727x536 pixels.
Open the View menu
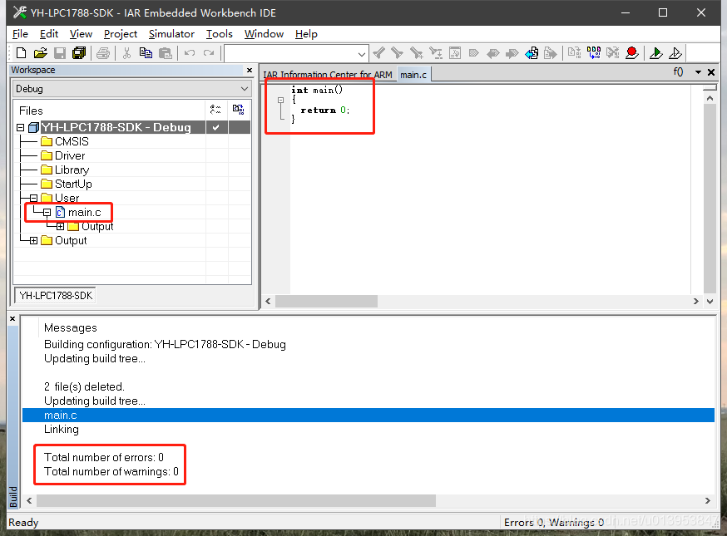82,34
